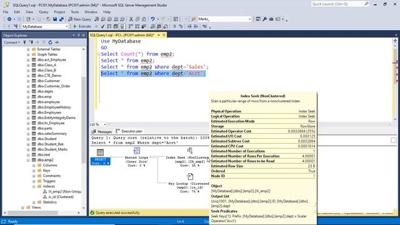
Task: Open the Connect dropdown in Object Explorer
Action: pos(12,42)
